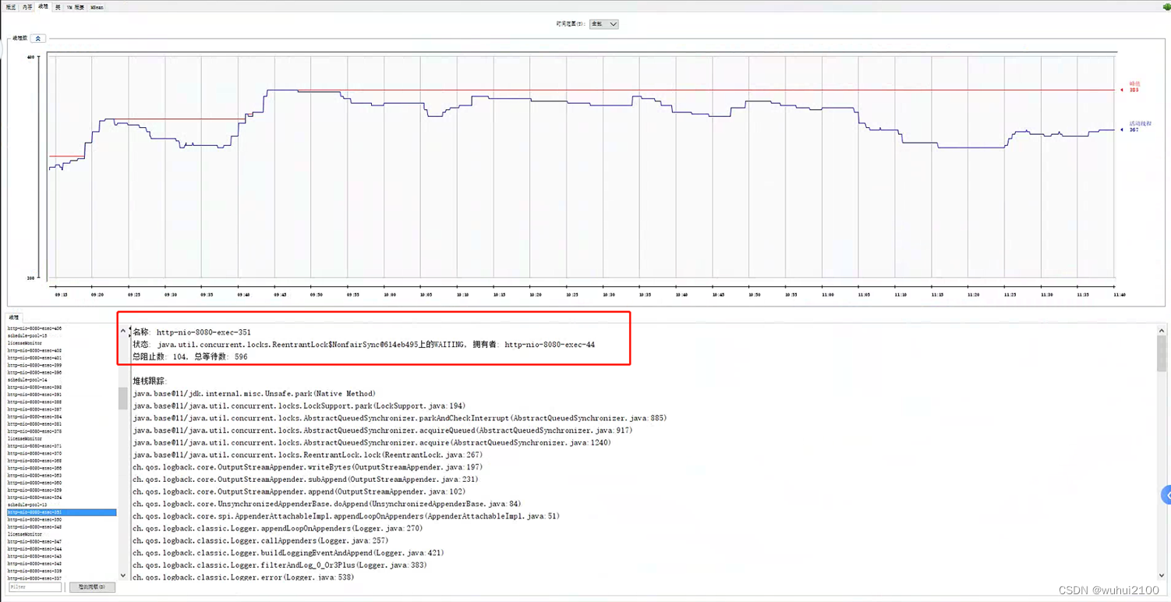Viewport: 1171px width, 602px height.
Task: Collapse the thread count chart with the chevron button
Action: click(x=38, y=38)
